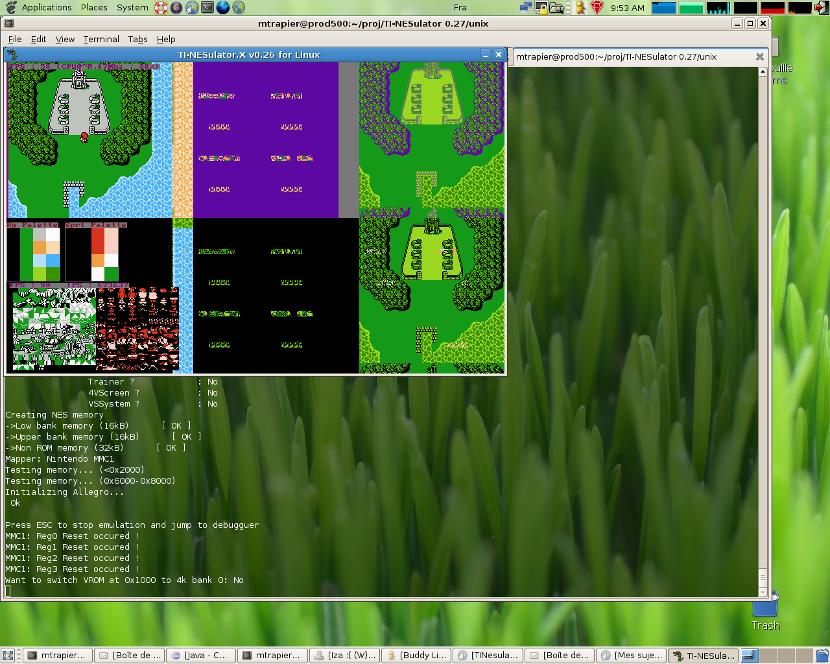The width and height of the screenshot is (830, 664).
Task: Click the Fra keyboard layout indicator
Action: tap(460, 8)
